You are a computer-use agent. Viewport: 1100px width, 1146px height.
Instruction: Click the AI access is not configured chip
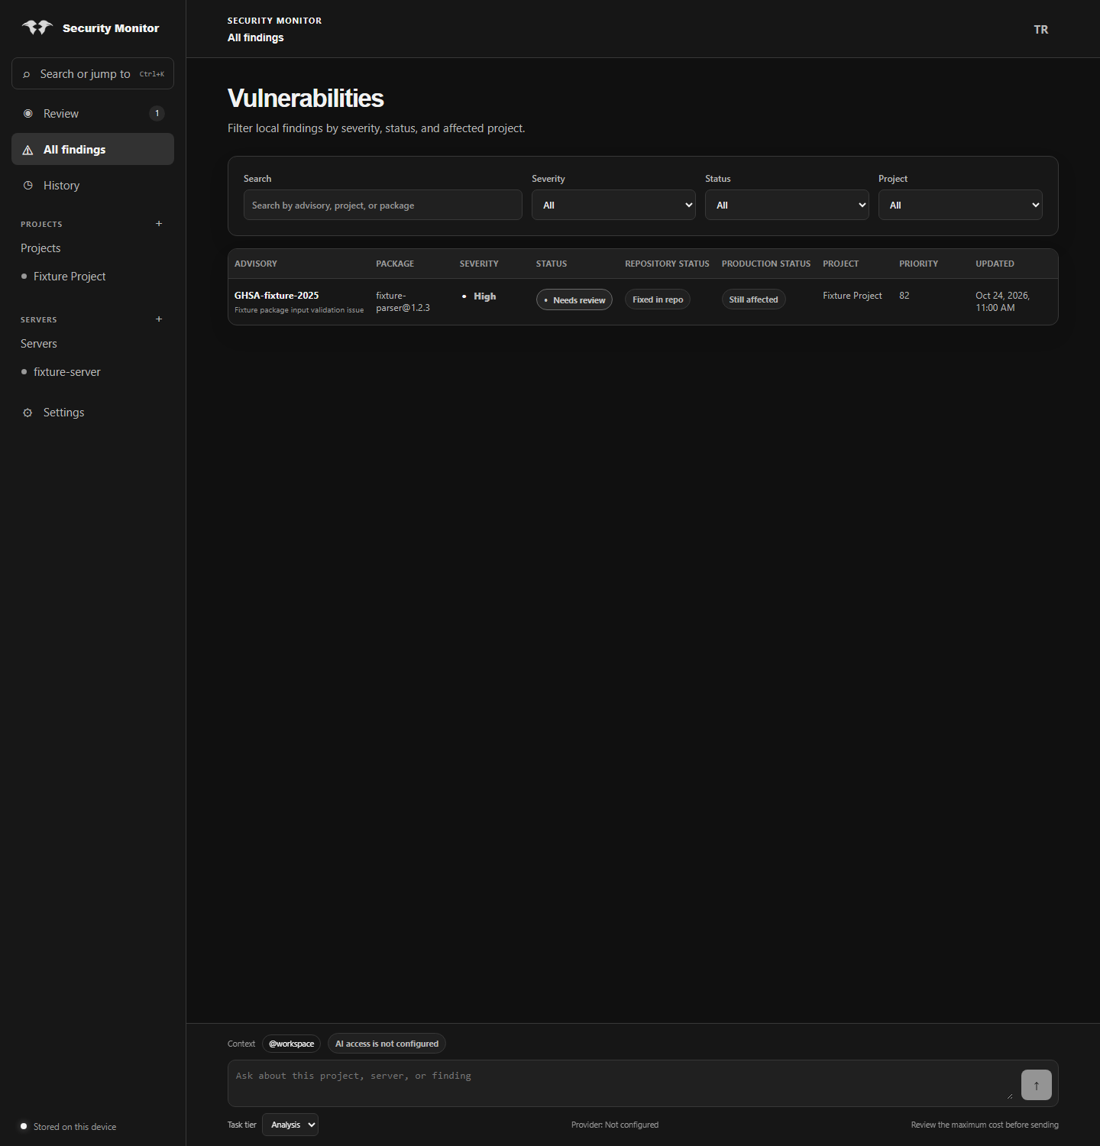coord(387,1044)
